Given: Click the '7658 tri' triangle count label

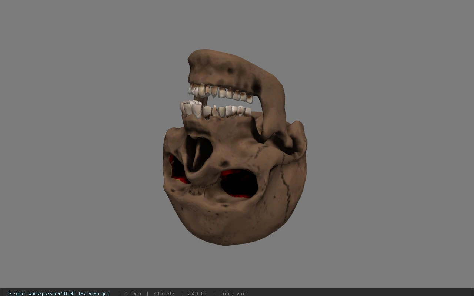Looking at the screenshot, I should coord(198,293).
